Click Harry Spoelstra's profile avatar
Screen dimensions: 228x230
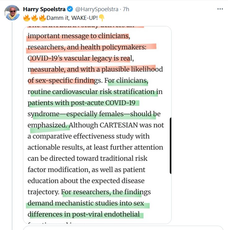coord(11,12)
